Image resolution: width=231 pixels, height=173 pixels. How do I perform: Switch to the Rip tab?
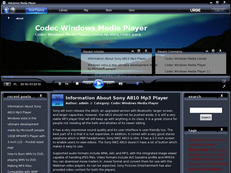point(86,10)
